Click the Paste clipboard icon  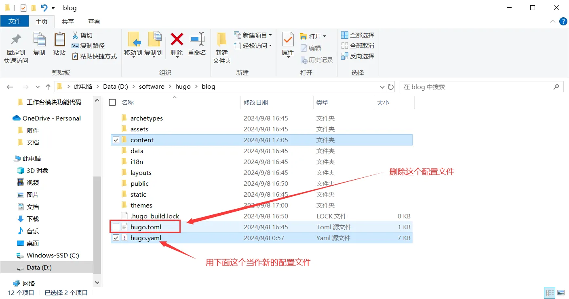(x=59, y=39)
